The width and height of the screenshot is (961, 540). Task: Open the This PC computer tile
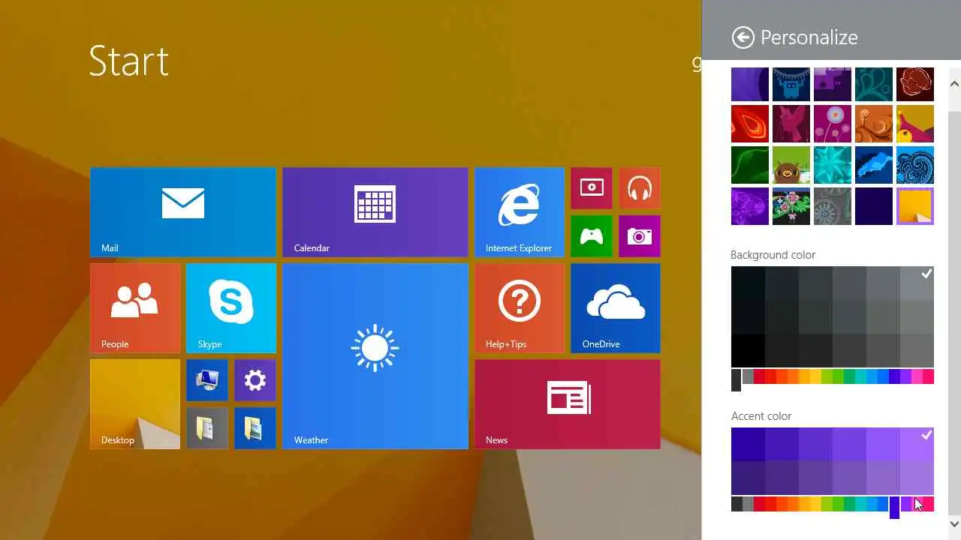[207, 380]
